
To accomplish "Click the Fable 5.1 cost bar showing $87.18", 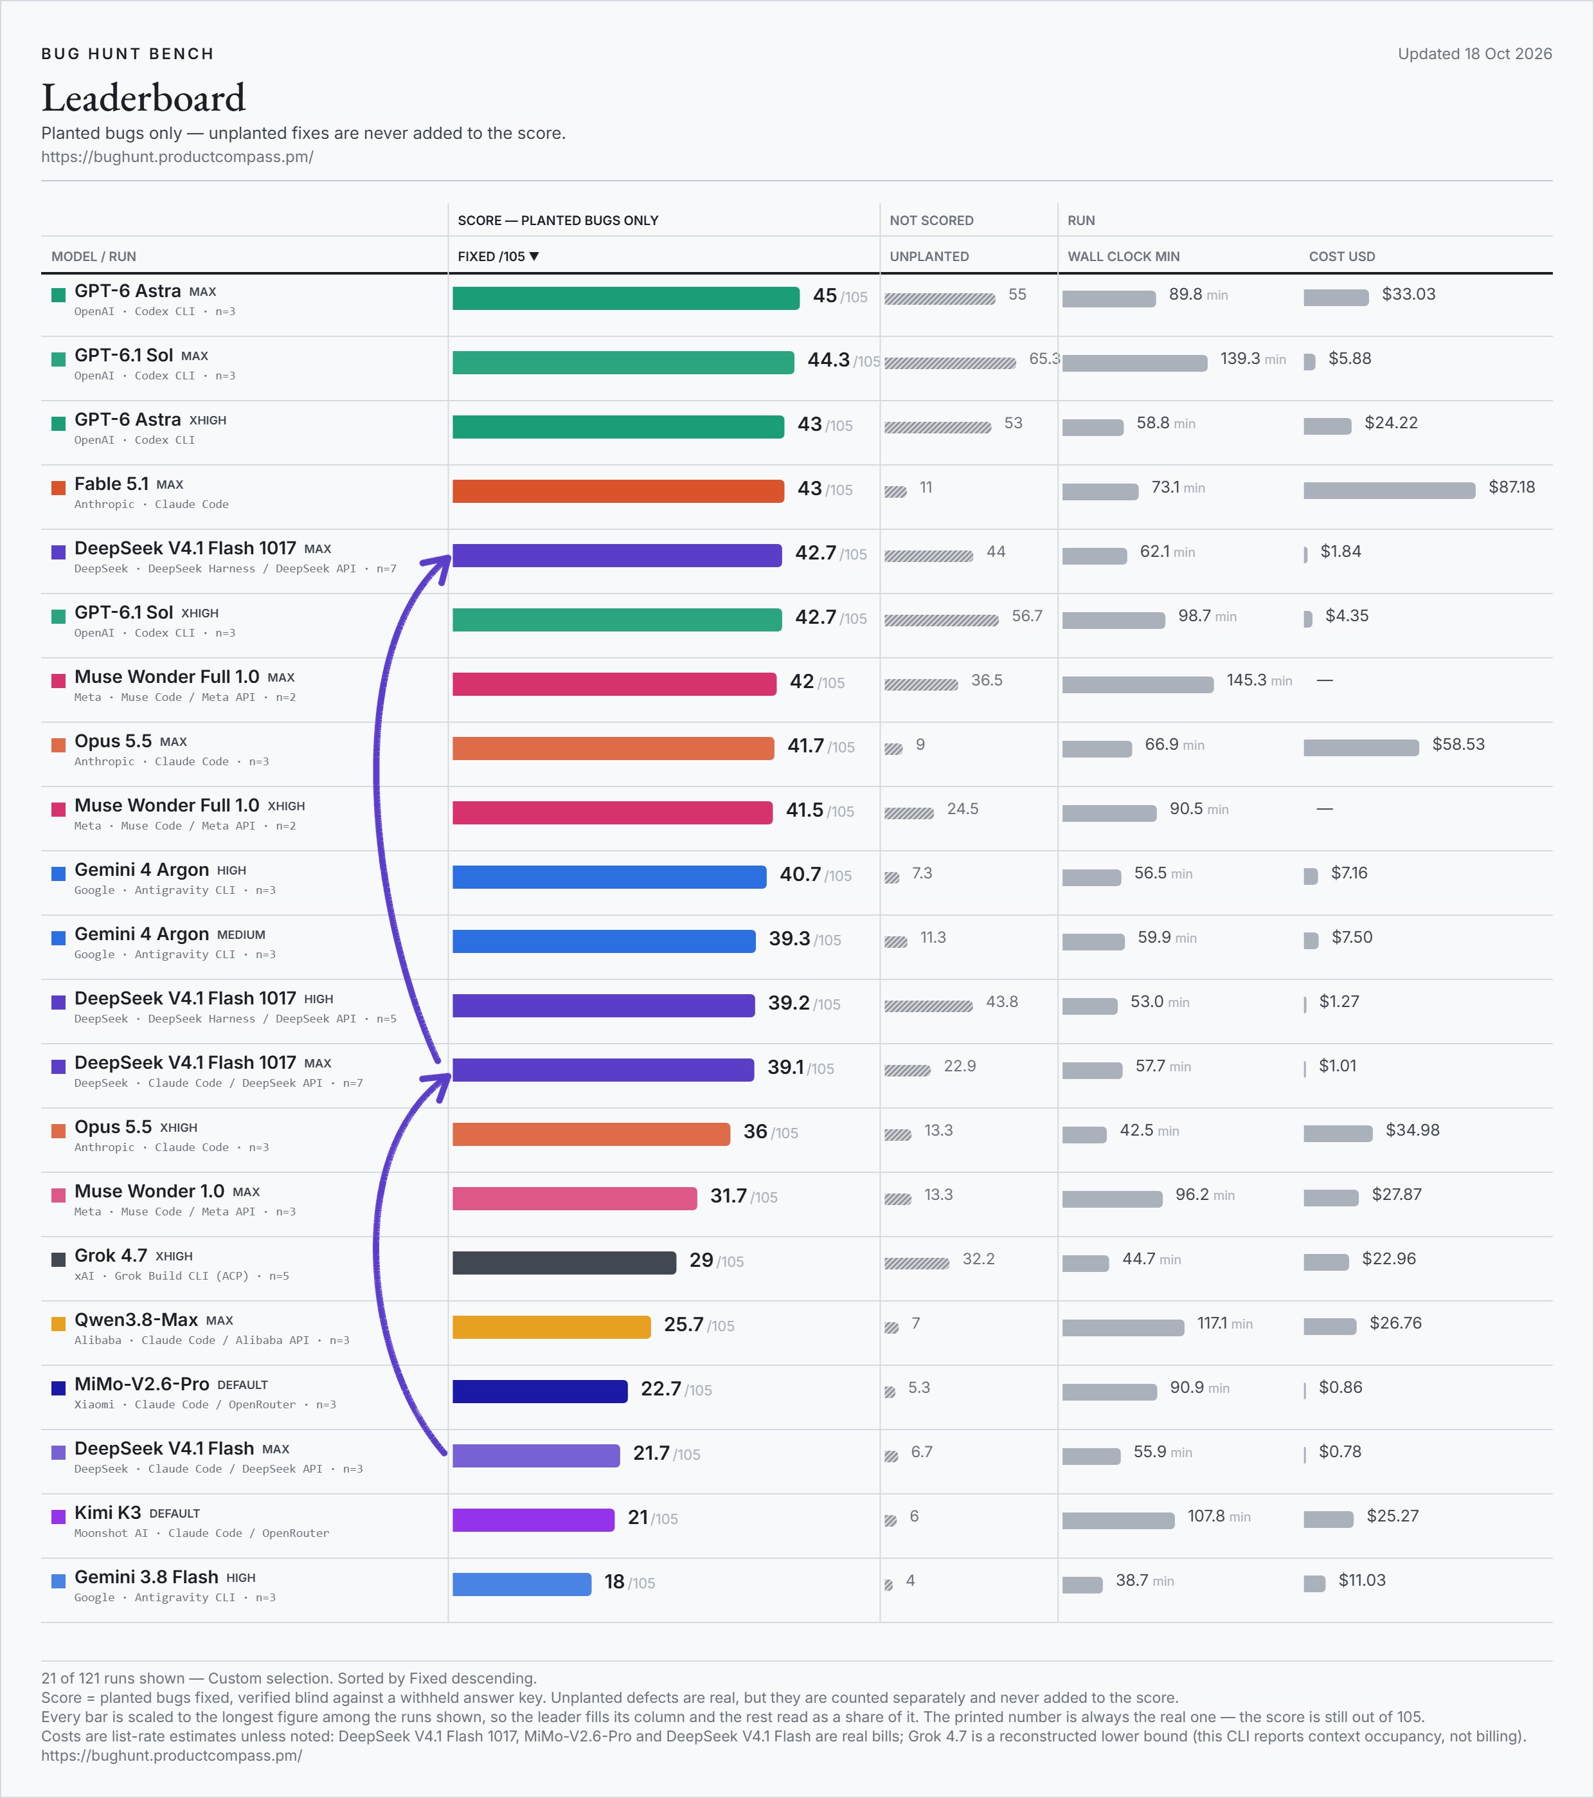I will [x=1389, y=490].
